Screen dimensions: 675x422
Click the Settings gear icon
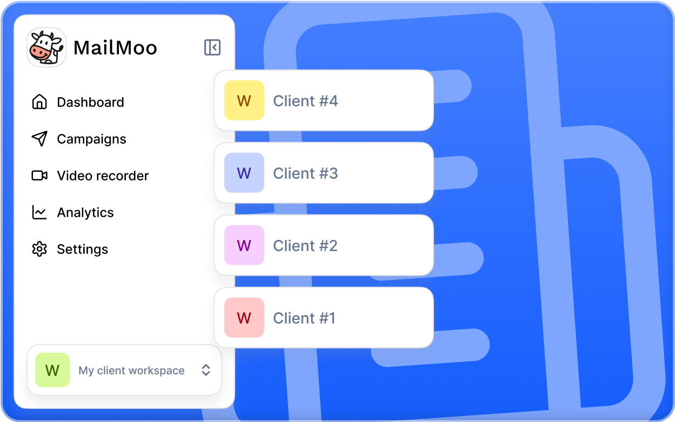39,249
